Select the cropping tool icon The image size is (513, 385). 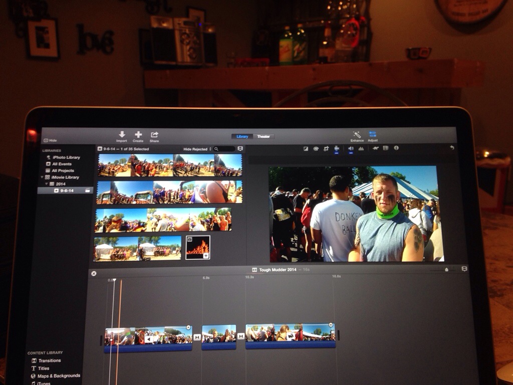click(x=326, y=148)
